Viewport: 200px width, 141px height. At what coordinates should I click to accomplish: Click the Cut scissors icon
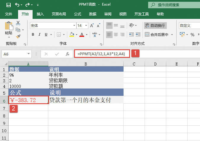click(x=18, y=23)
